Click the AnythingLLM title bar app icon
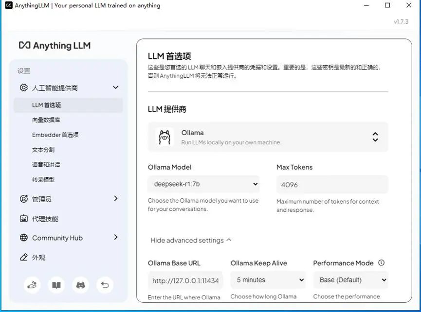 (9, 5)
